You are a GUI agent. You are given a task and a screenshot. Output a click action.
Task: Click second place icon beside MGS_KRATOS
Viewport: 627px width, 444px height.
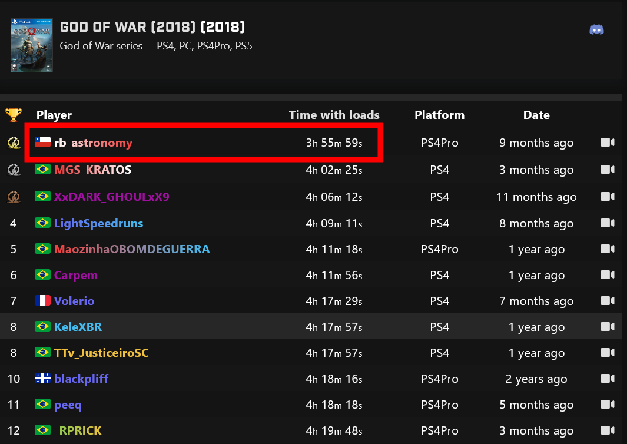[14, 170]
